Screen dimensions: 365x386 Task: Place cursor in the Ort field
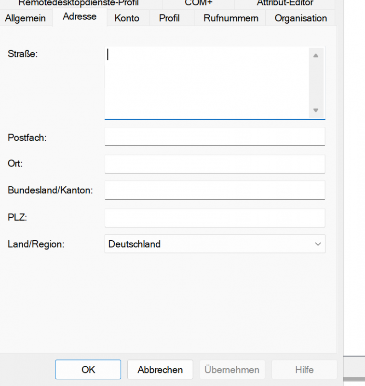pos(215,164)
